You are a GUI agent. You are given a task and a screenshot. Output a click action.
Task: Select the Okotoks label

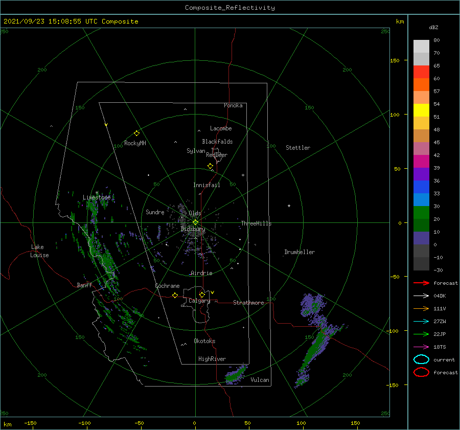click(204, 341)
